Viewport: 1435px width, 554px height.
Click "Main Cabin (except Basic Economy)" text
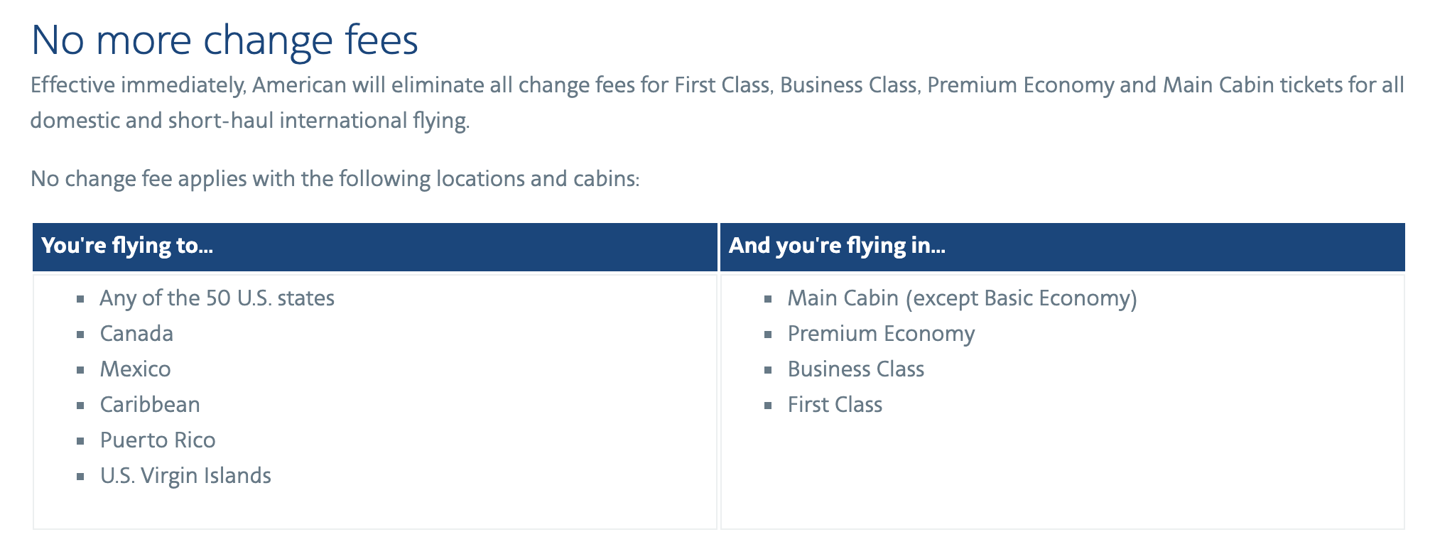pyautogui.click(x=962, y=298)
